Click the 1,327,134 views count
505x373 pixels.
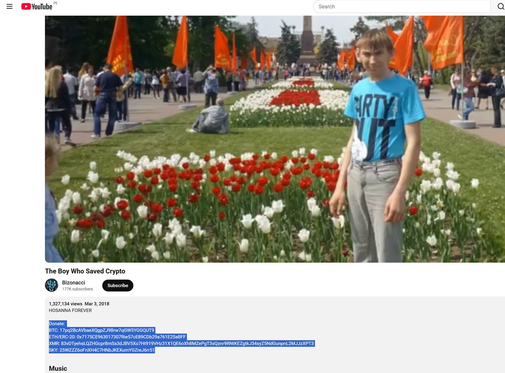click(66, 304)
